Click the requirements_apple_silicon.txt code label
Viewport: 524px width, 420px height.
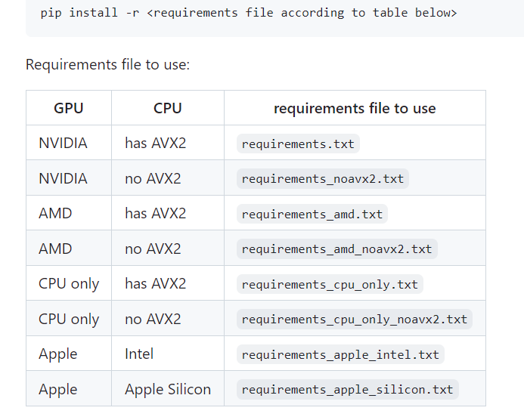pos(347,389)
